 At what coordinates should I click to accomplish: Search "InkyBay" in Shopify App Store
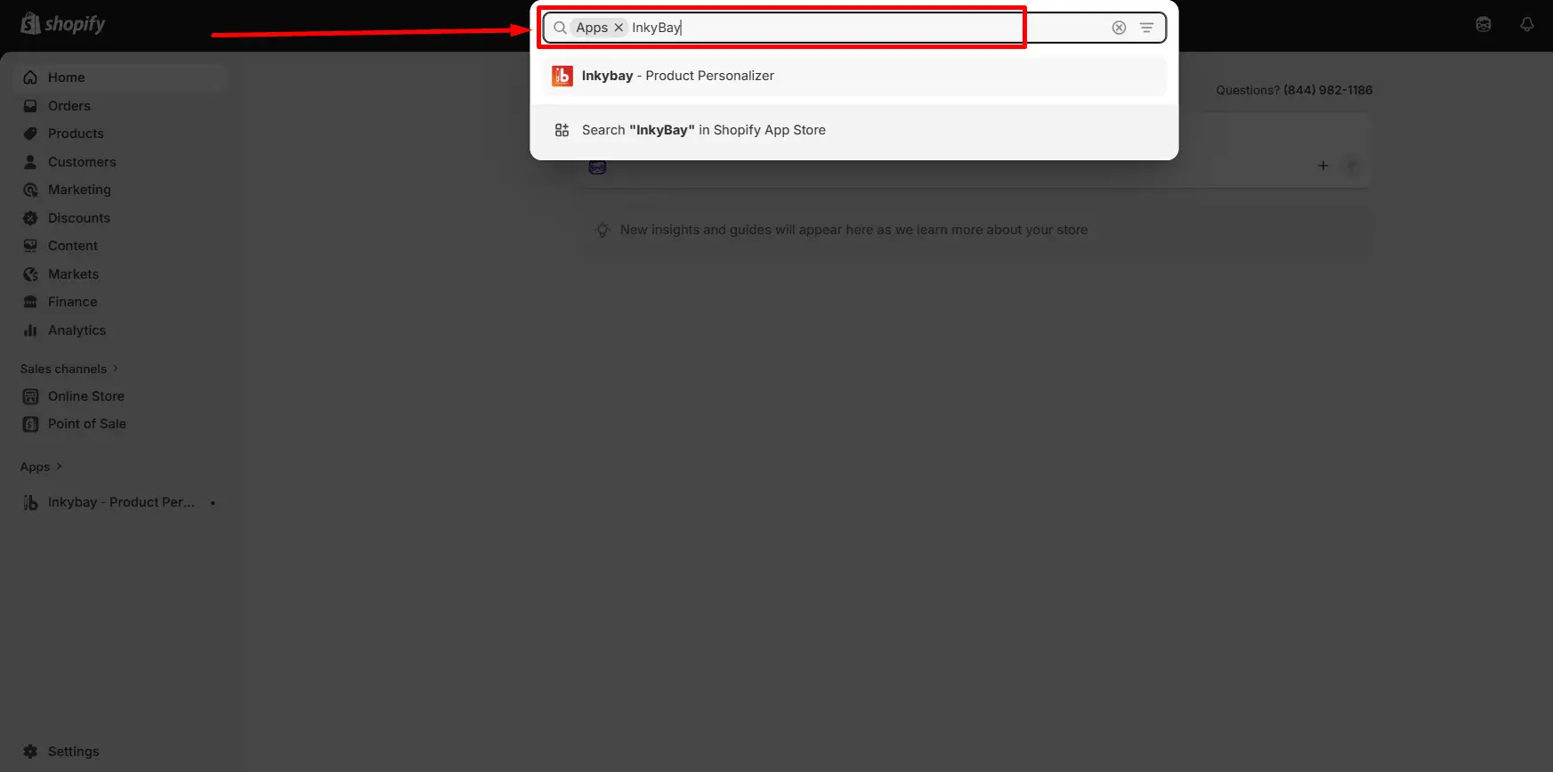853,130
